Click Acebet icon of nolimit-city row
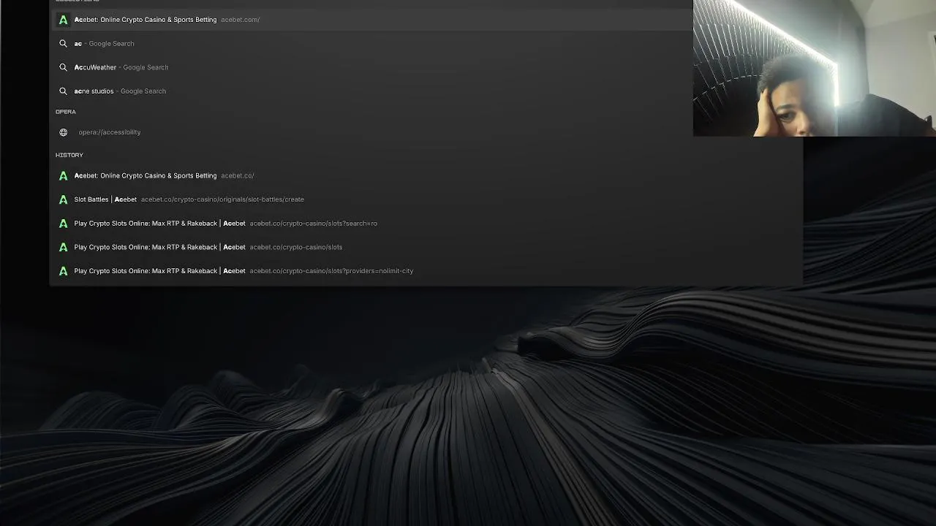This screenshot has width=936, height=526. [63, 270]
